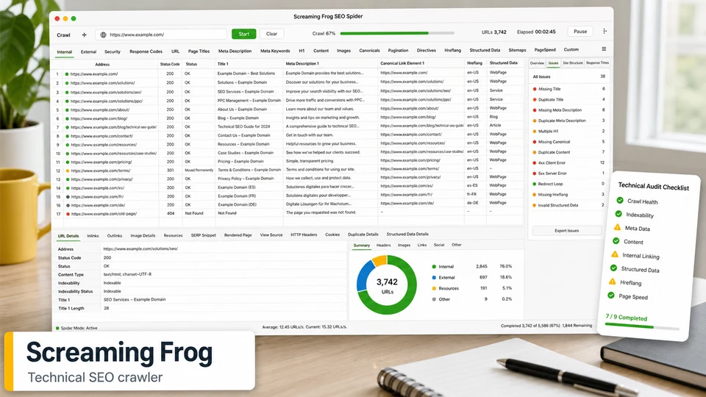The height and width of the screenshot is (397, 706).
Task: Click the green Start button
Action: coord(244,34)
